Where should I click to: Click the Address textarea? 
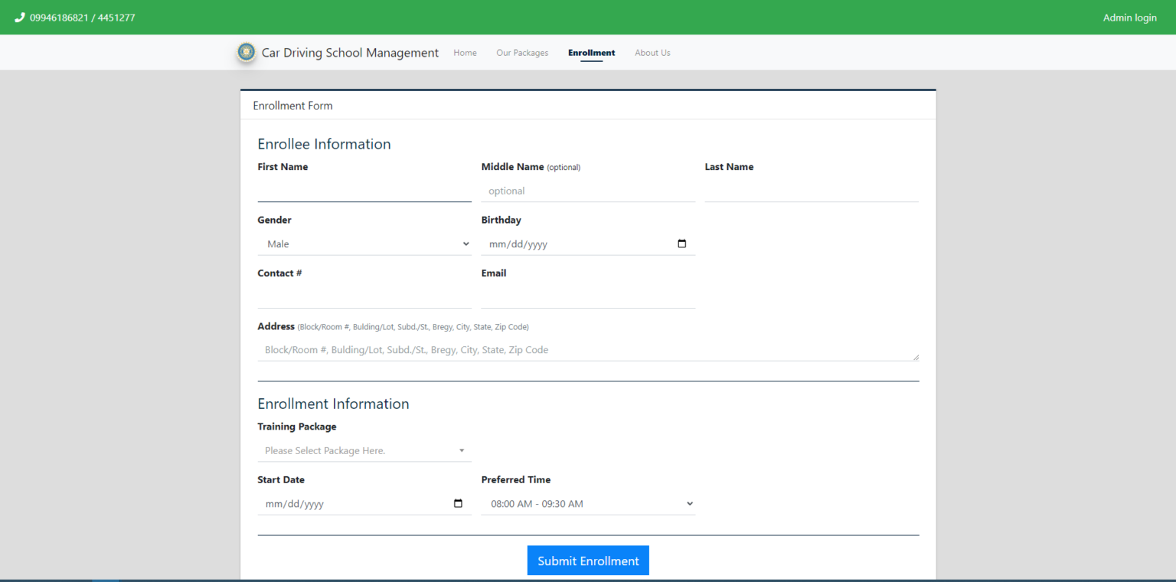(x=588, y=349)
